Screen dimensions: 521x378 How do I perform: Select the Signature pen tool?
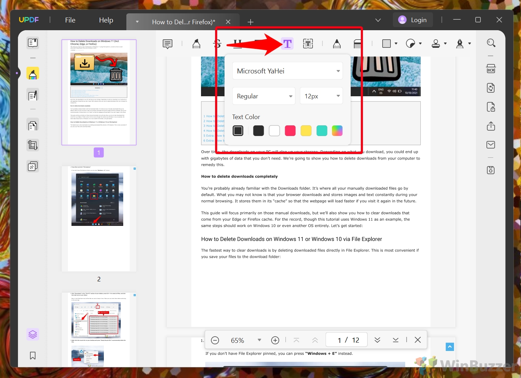pos(460,44)
